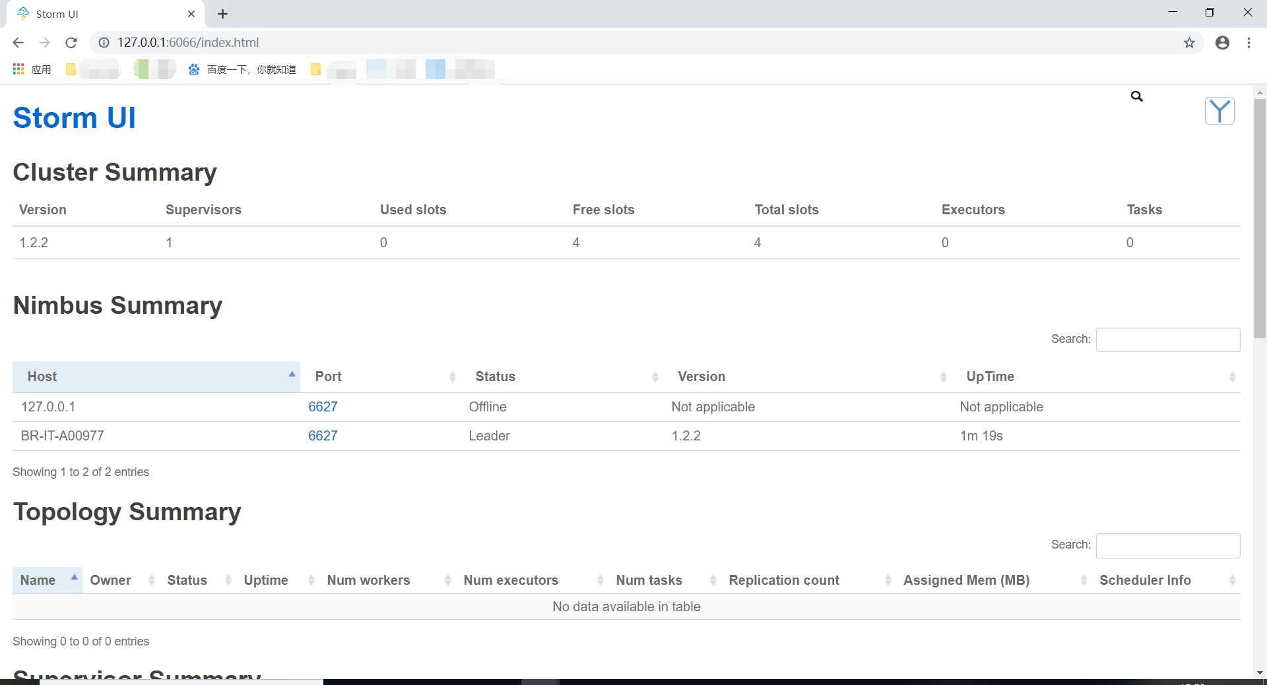
Task: Click cluster version value 1.2.2
Action: (34, 243)
